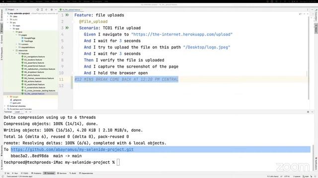Collapse the resources folder

(x=13, y=50)
